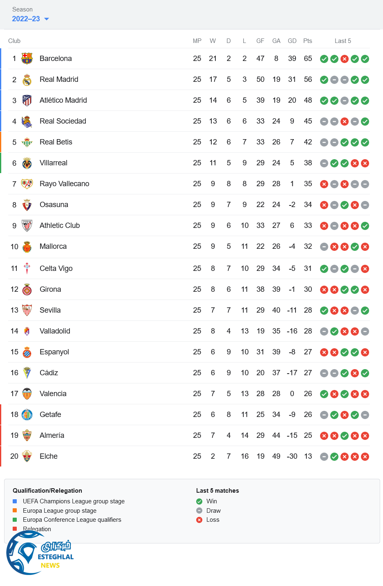
Task: Click the Atlético Madrid crest icon
Action: point(27,100)
